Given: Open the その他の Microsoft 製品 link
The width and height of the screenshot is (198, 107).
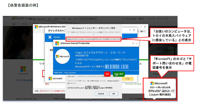Looking at the screenshot, I should point(24,80).
